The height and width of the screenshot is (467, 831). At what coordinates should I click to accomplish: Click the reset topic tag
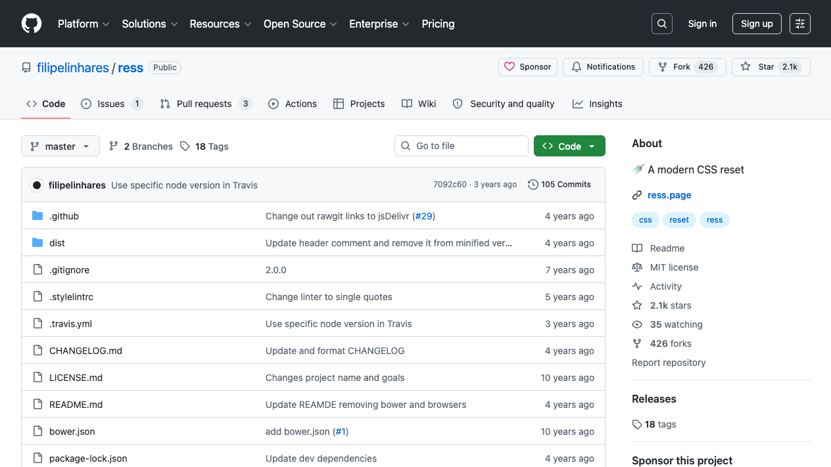pos(679,220)
